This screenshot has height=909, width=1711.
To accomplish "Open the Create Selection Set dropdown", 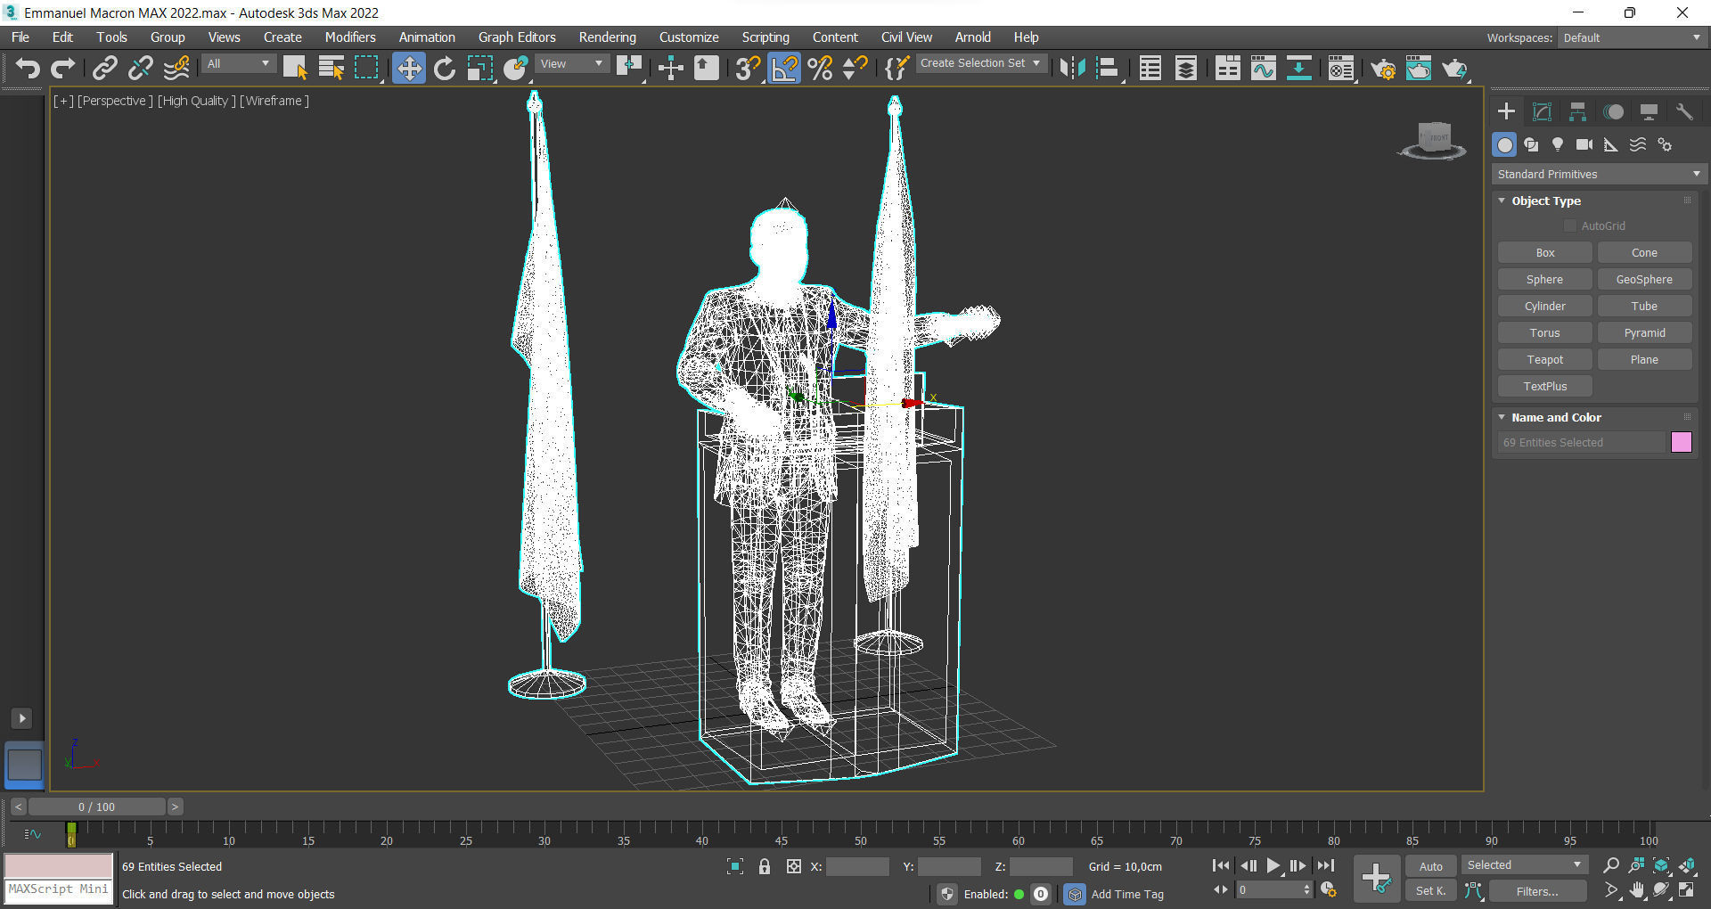I will [x=979, y=63].
